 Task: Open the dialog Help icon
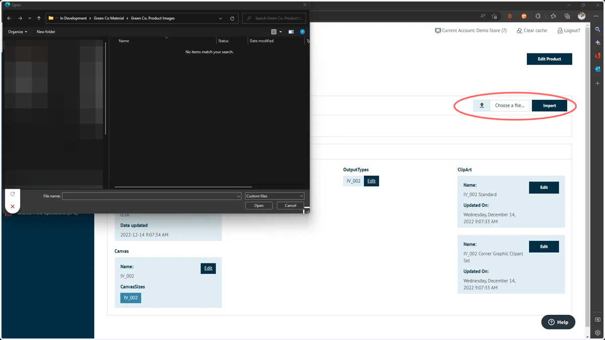click(302, 32)
